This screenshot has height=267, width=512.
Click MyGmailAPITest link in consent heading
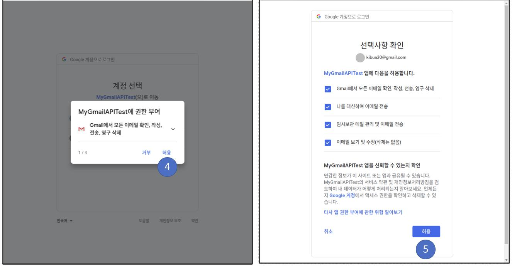tap(343, 73)
